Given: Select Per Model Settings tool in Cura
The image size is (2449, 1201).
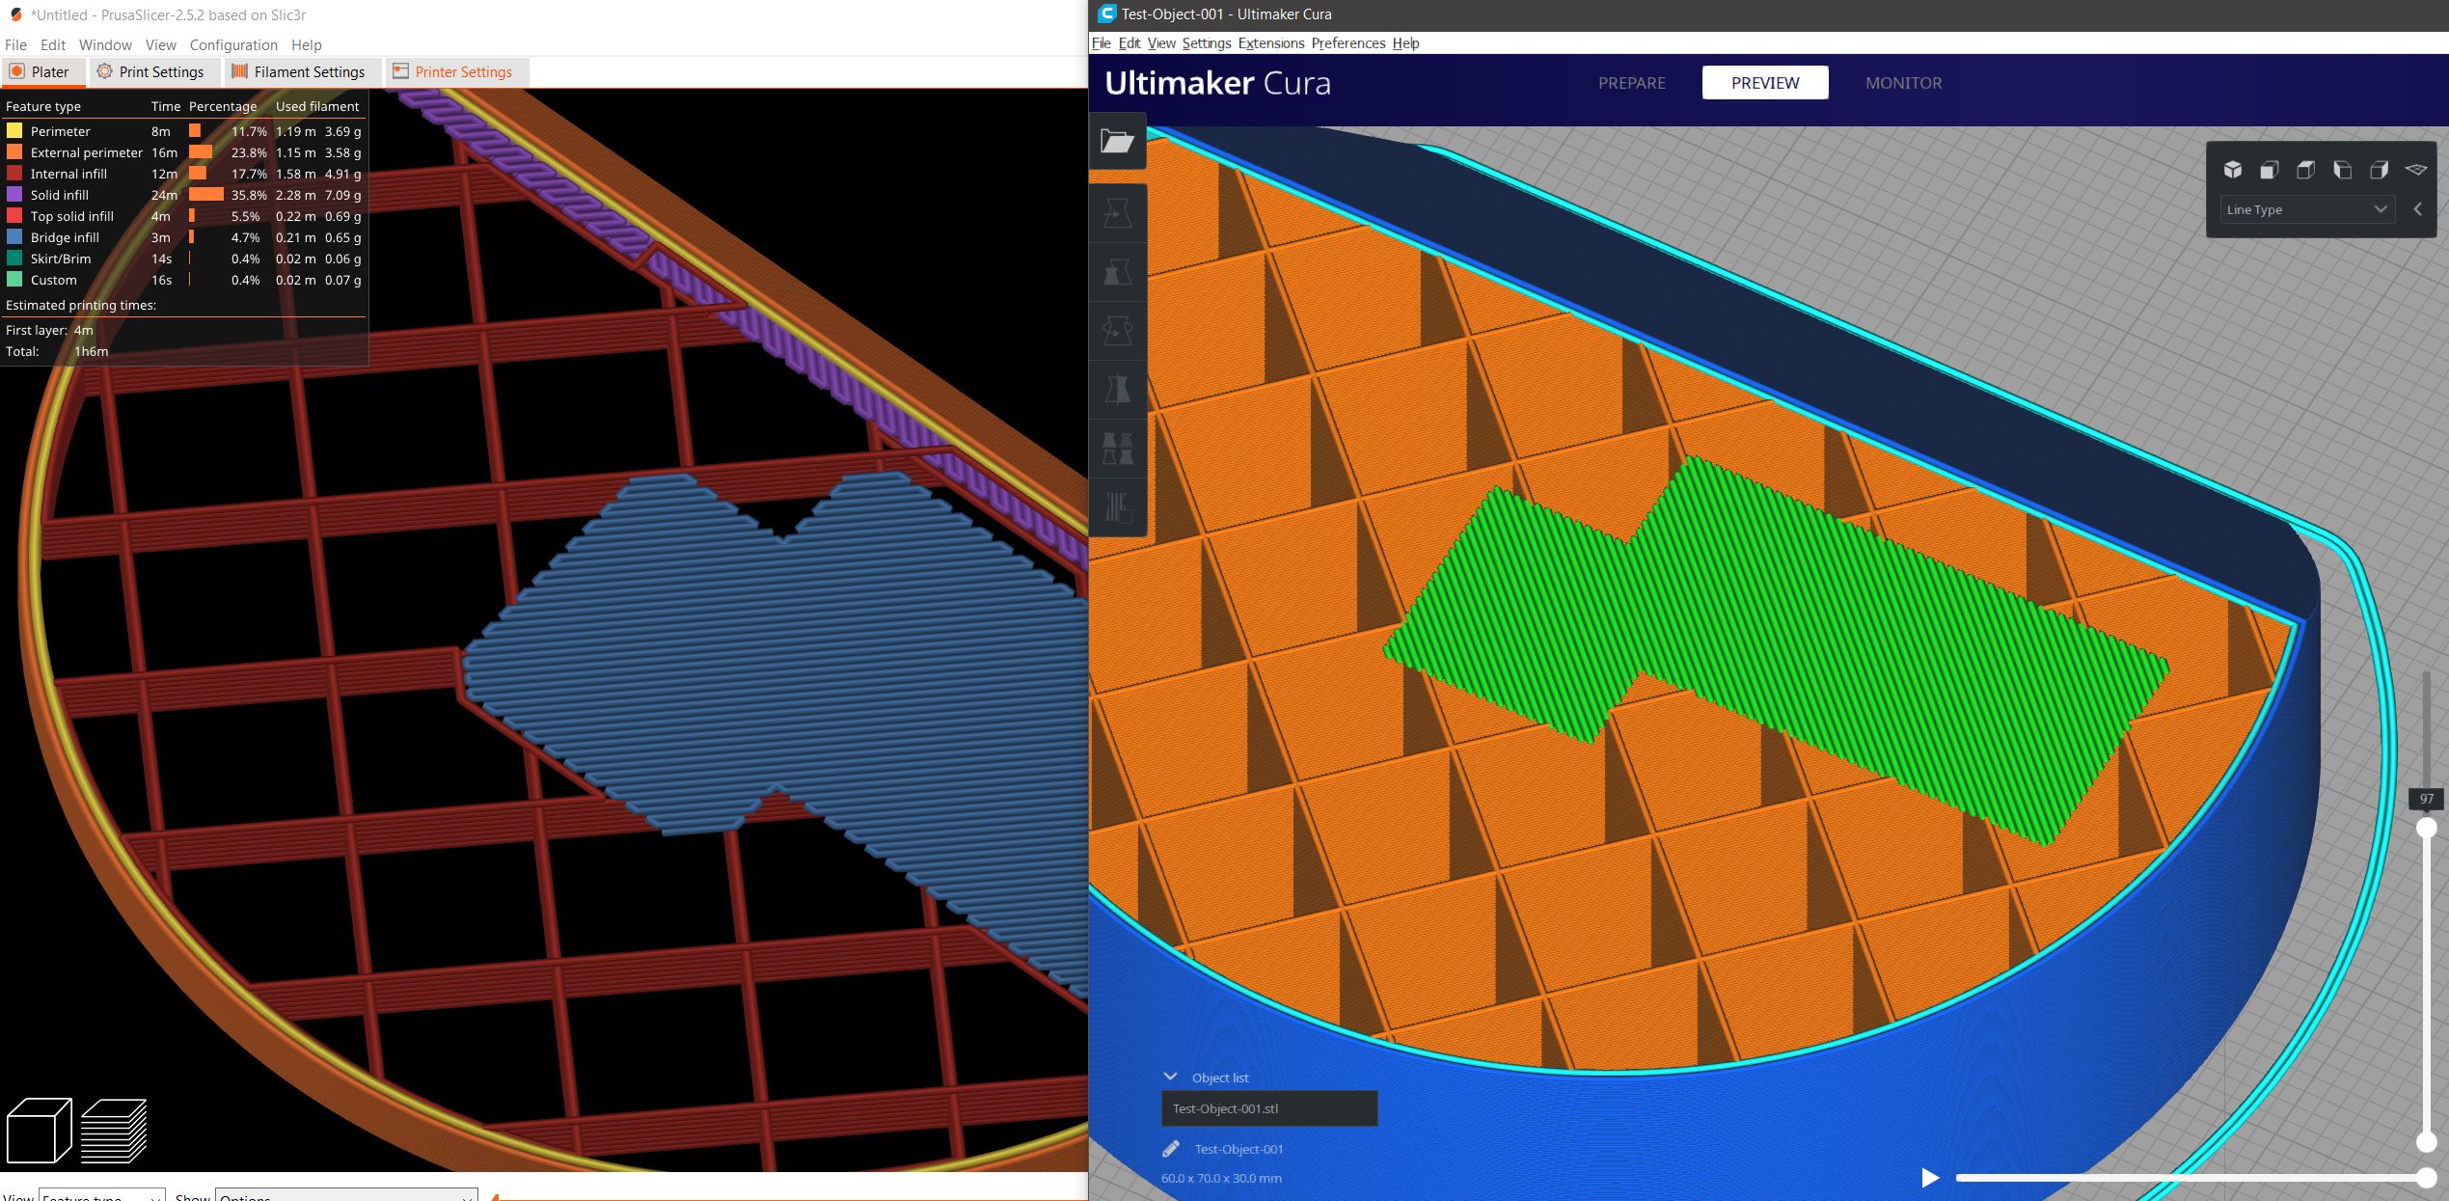Looking at the screenshot, I should point(1117,449).
